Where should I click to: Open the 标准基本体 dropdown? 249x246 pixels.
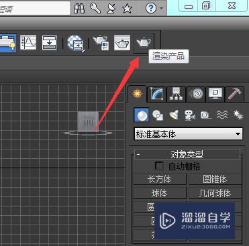click(x=188, y=134)
